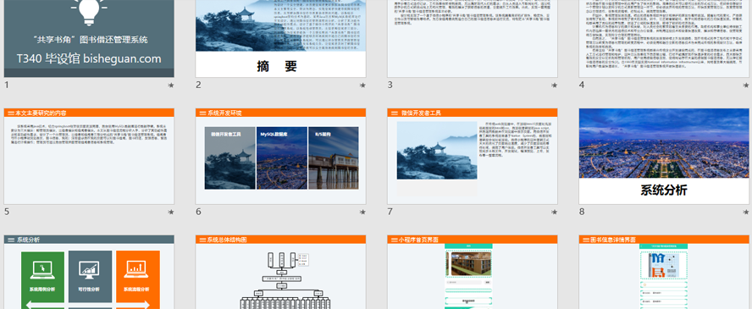Viewport: 752px width, 309px height.
Task: Click the transition star icon under slide 3
Action: tap(555, 86)
